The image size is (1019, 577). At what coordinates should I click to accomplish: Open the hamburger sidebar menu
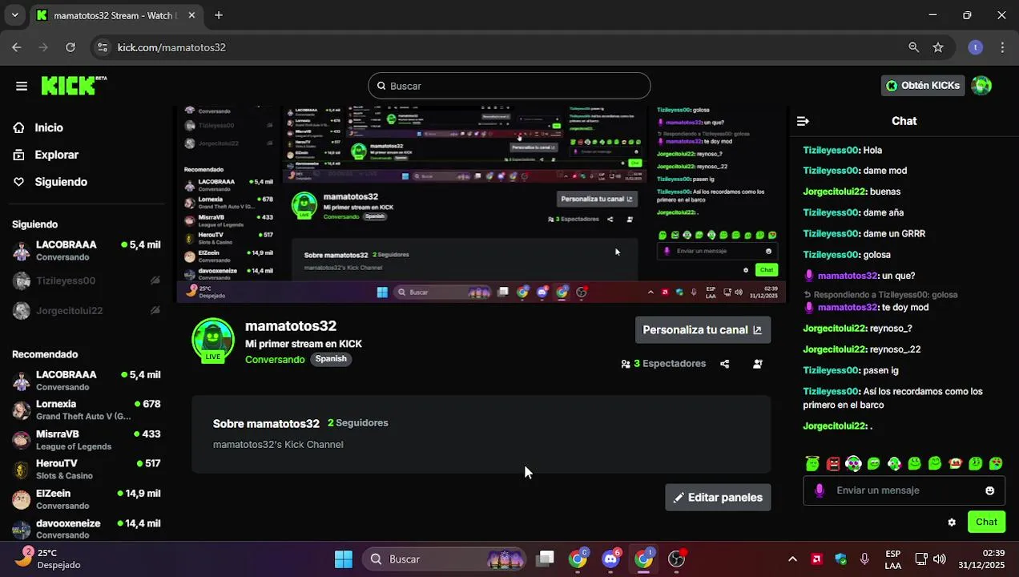(22, 86)
